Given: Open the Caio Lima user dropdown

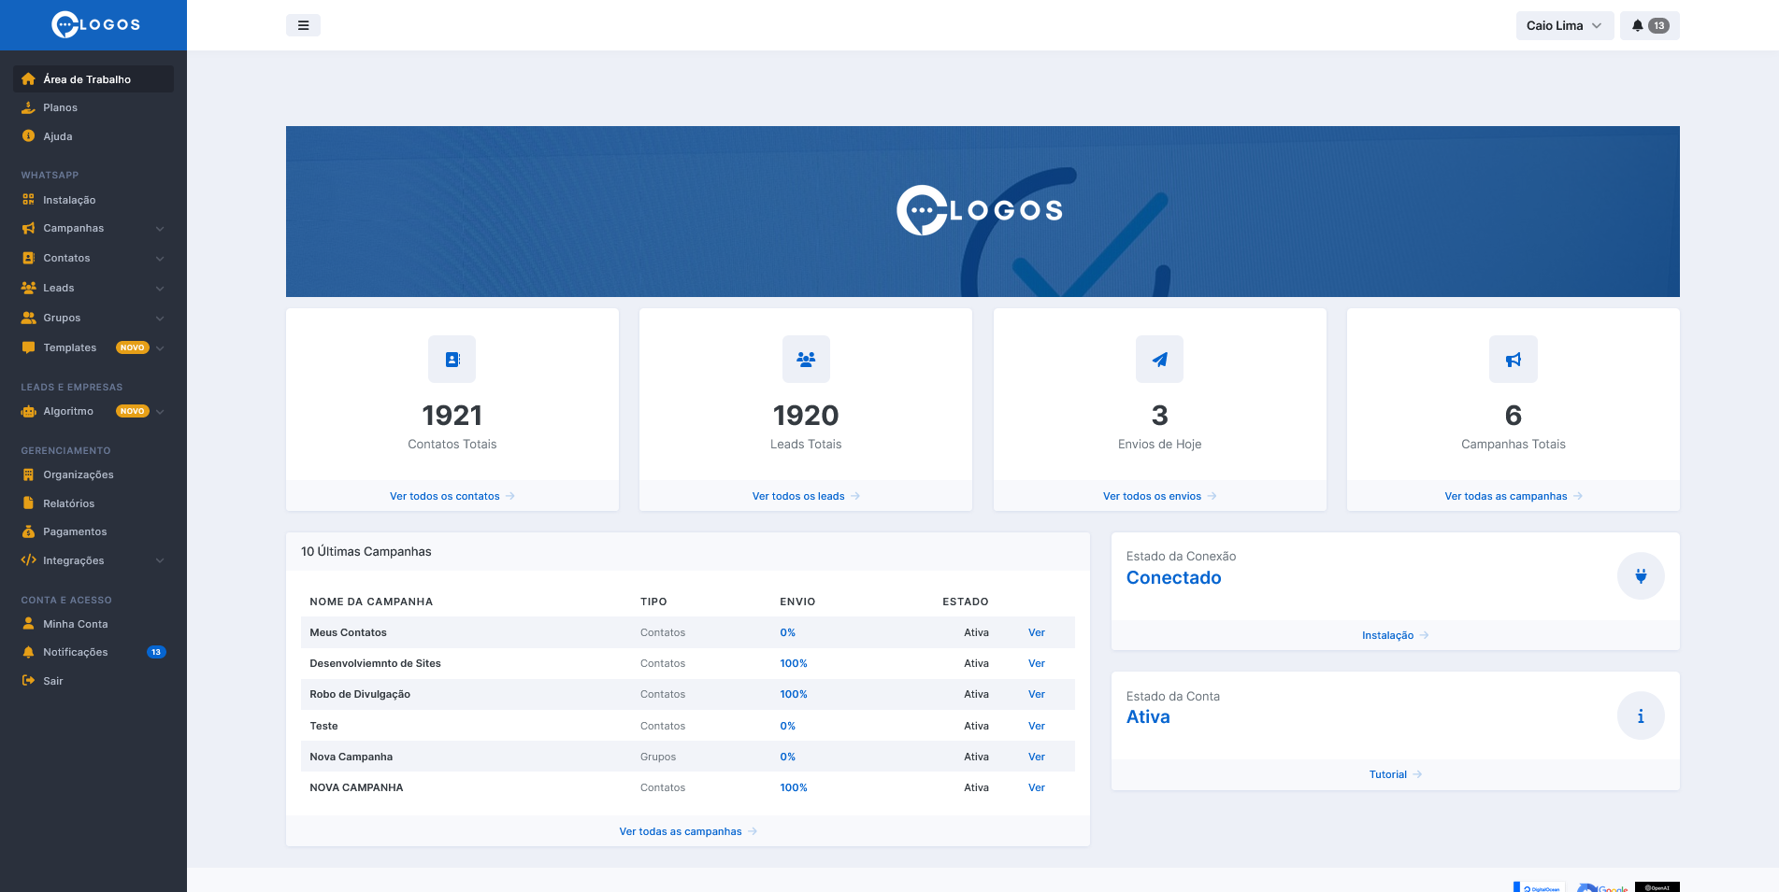Looking at the screenshot, I should [x=1565, y=25].
